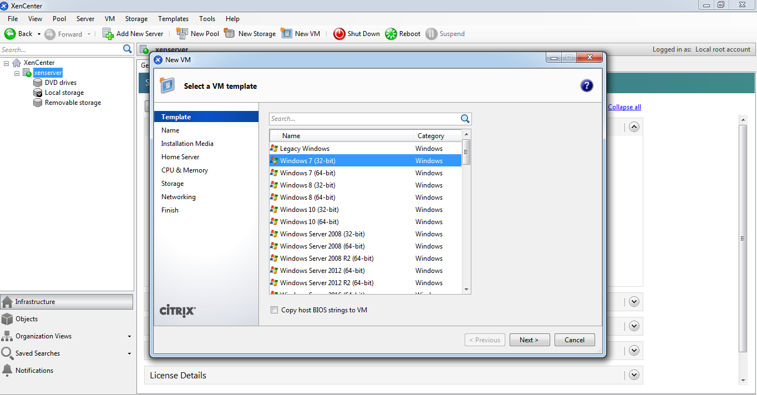Click the New Pool toolbar icon
The height and width of the screenshot is (395, 757).
(182, 34)
